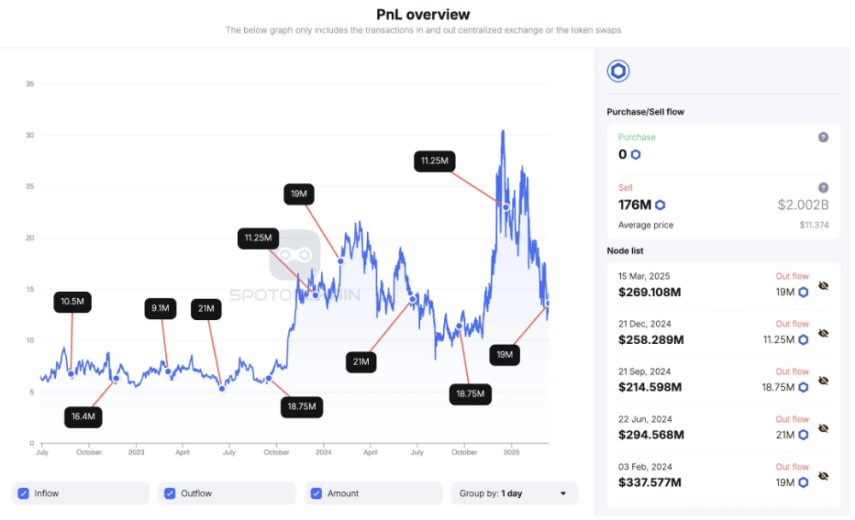
Task: Click the 10.5M chart annotation label
Action: tap(72, 302)
